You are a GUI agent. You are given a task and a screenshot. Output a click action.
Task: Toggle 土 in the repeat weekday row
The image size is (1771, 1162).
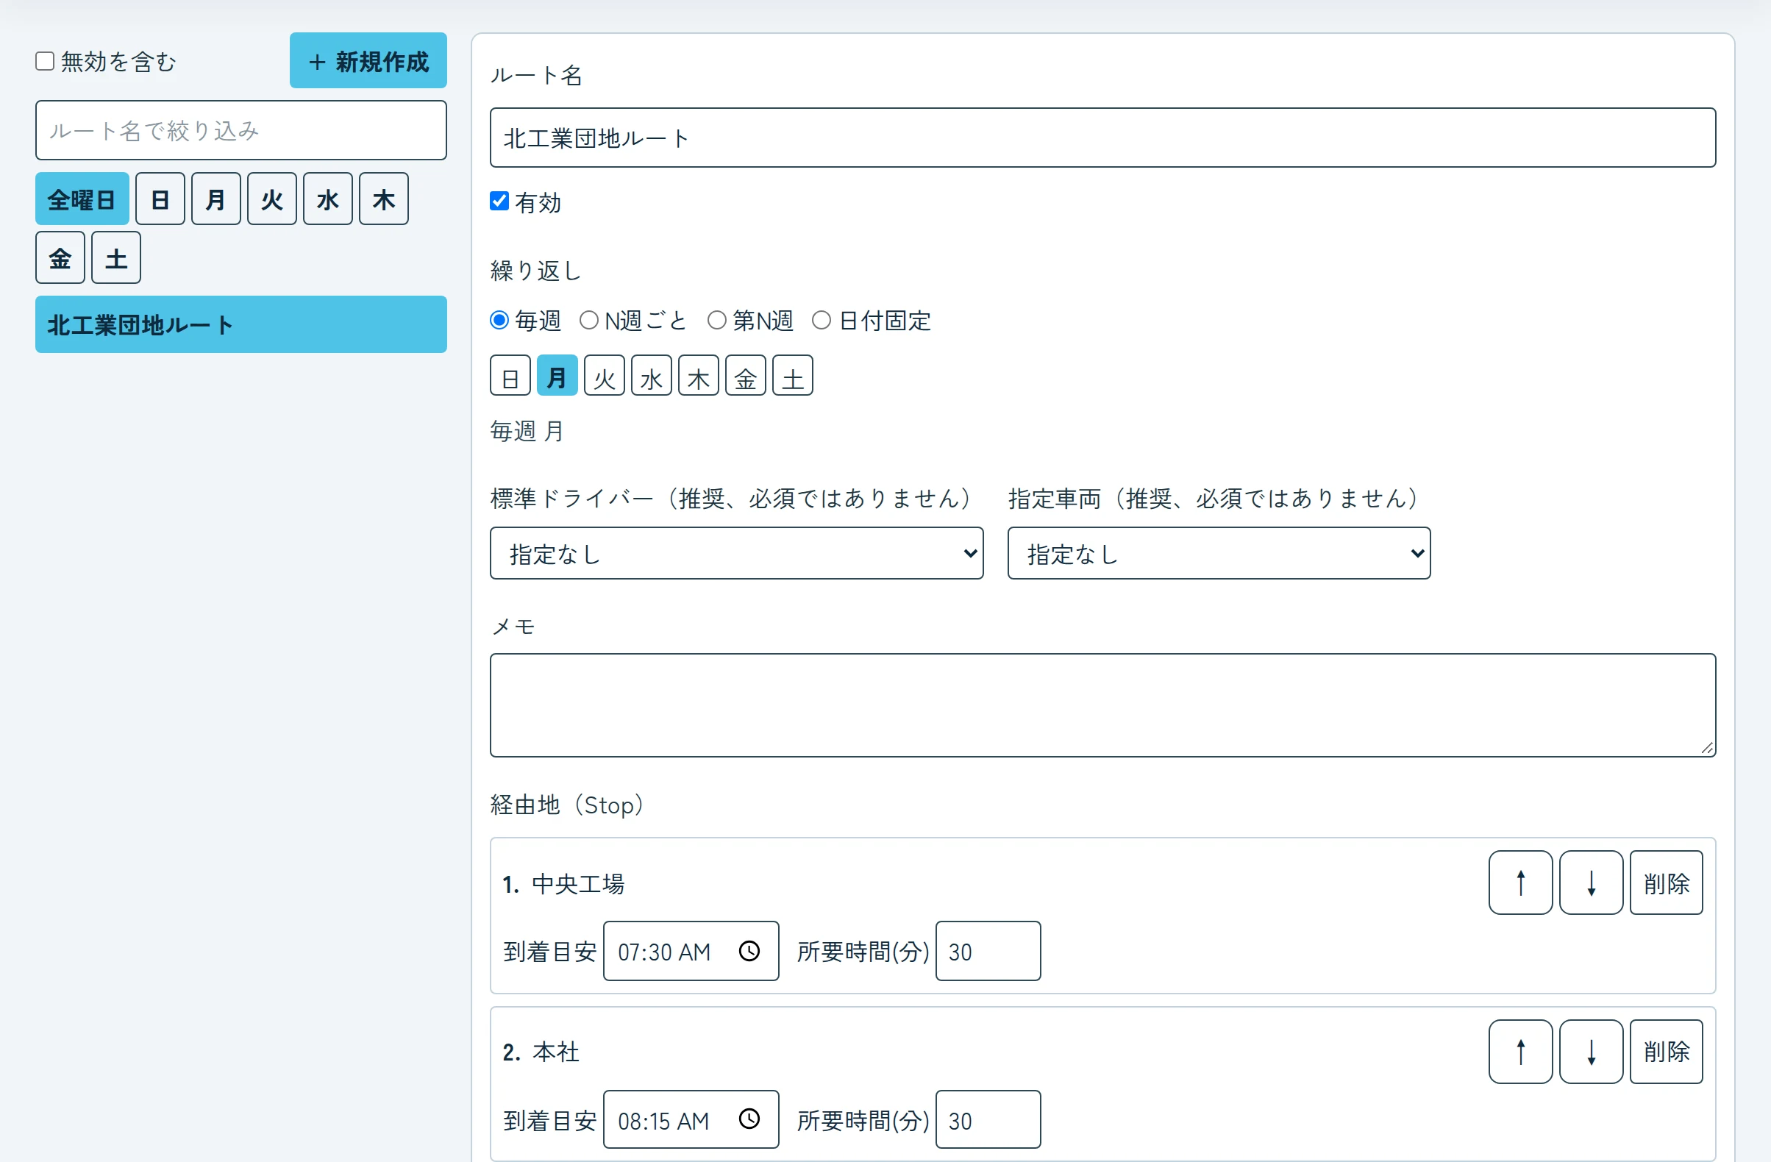[x=793, y=376]
